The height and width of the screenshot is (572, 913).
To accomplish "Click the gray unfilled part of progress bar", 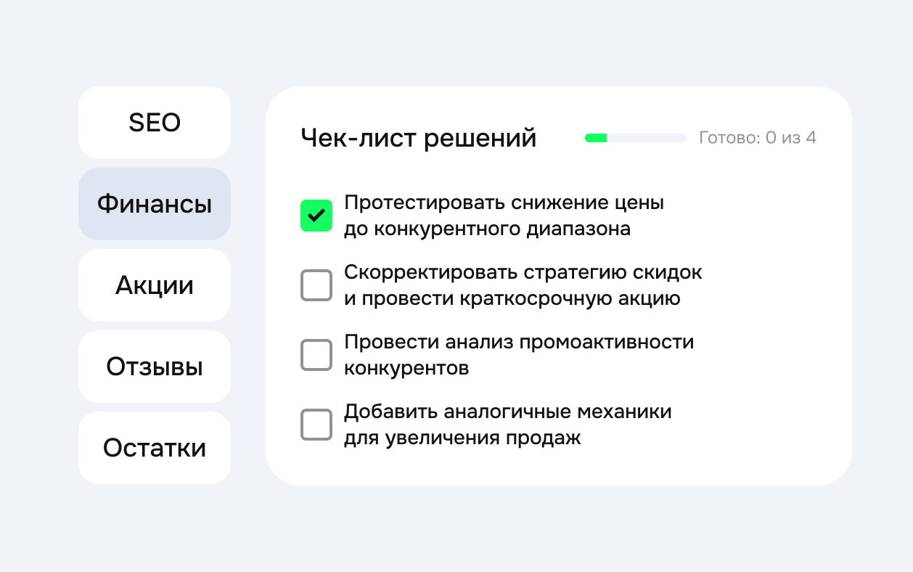I will coord(647,138).
